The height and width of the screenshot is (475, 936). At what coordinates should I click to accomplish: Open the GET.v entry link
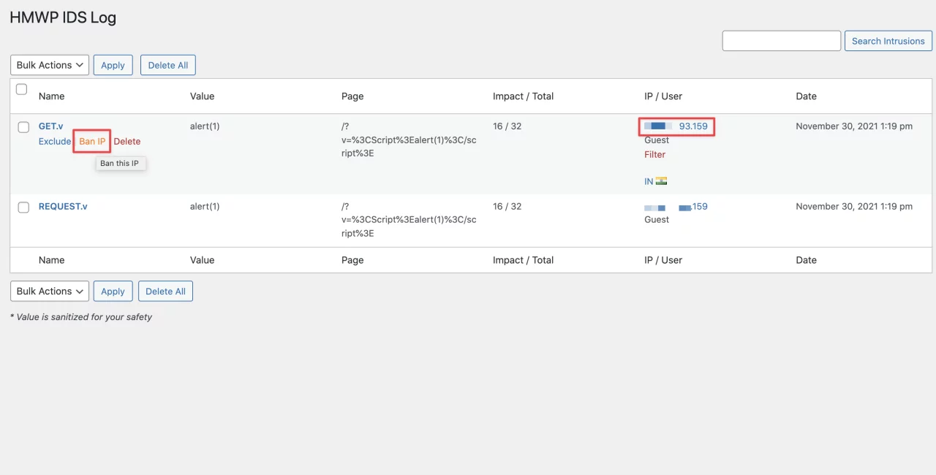click(x=51, y=126)
